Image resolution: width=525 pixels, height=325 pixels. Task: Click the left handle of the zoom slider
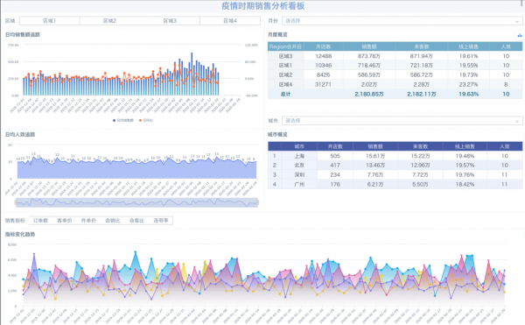tap(16, 202)
